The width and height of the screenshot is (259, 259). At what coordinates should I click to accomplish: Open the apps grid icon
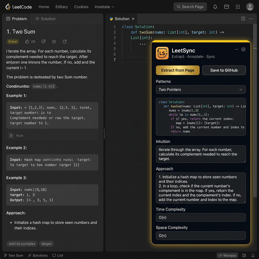tap(238, 7)
